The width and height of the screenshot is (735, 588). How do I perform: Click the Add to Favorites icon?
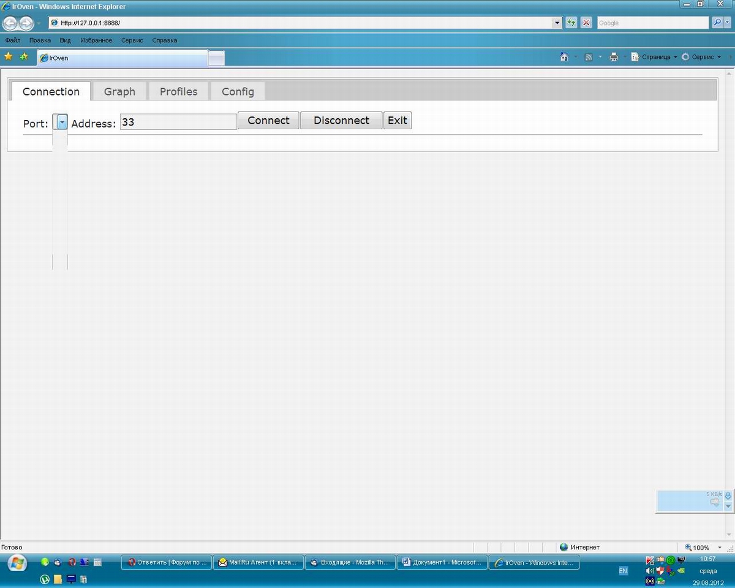24,57
